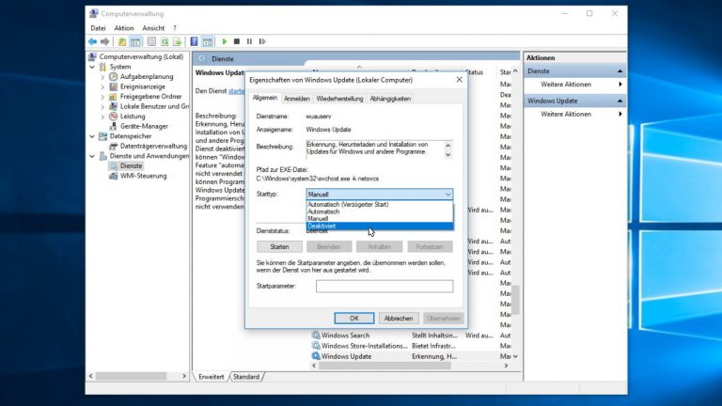Viewport: 722px width, 406px height.
Task: Click the Stop service square toolbar icon
Action: pos(236,41)
